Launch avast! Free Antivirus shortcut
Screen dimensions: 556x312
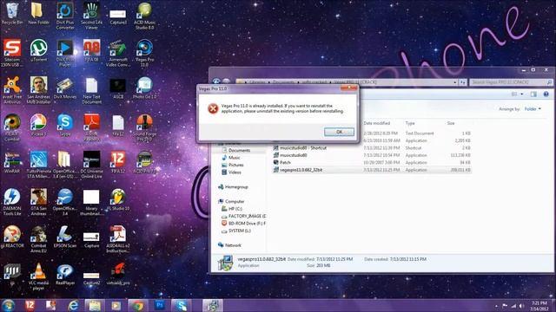[x=12, y=90]
